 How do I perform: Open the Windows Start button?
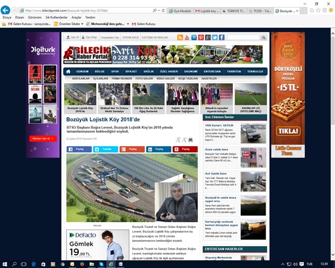(4, 264)
